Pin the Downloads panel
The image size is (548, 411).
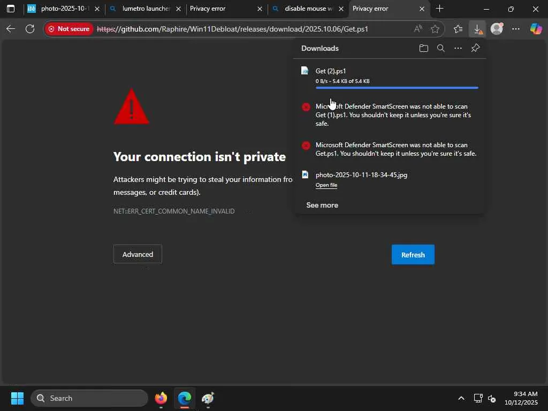pyautogui.click(x=475, y=48)
